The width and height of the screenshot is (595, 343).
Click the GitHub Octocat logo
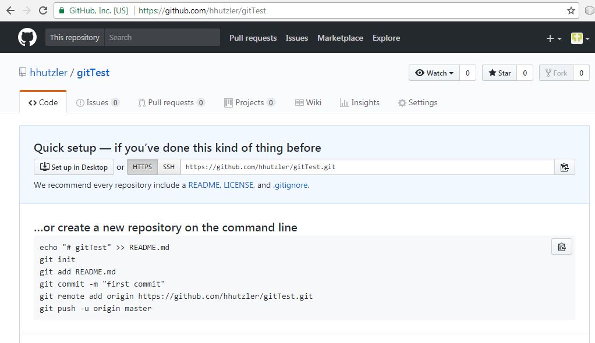pyautogui.click(x=27, y=38)
